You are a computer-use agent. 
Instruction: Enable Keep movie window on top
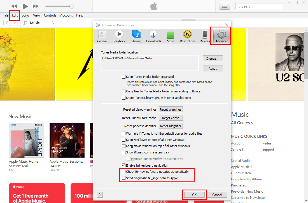click(123, 146)
